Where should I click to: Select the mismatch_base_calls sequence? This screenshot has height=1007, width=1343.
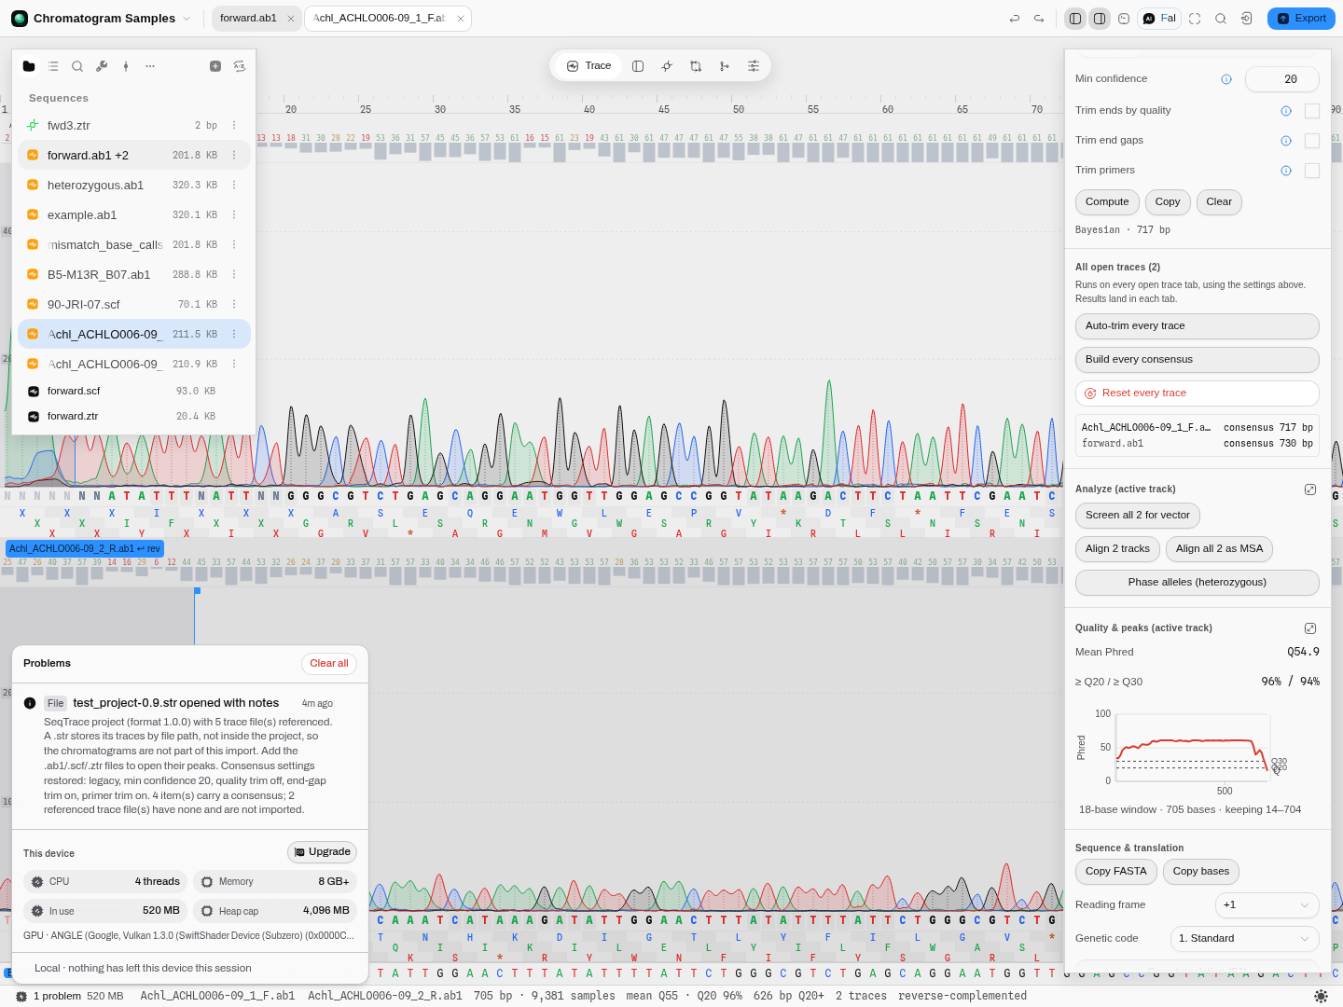coord(134,244)
